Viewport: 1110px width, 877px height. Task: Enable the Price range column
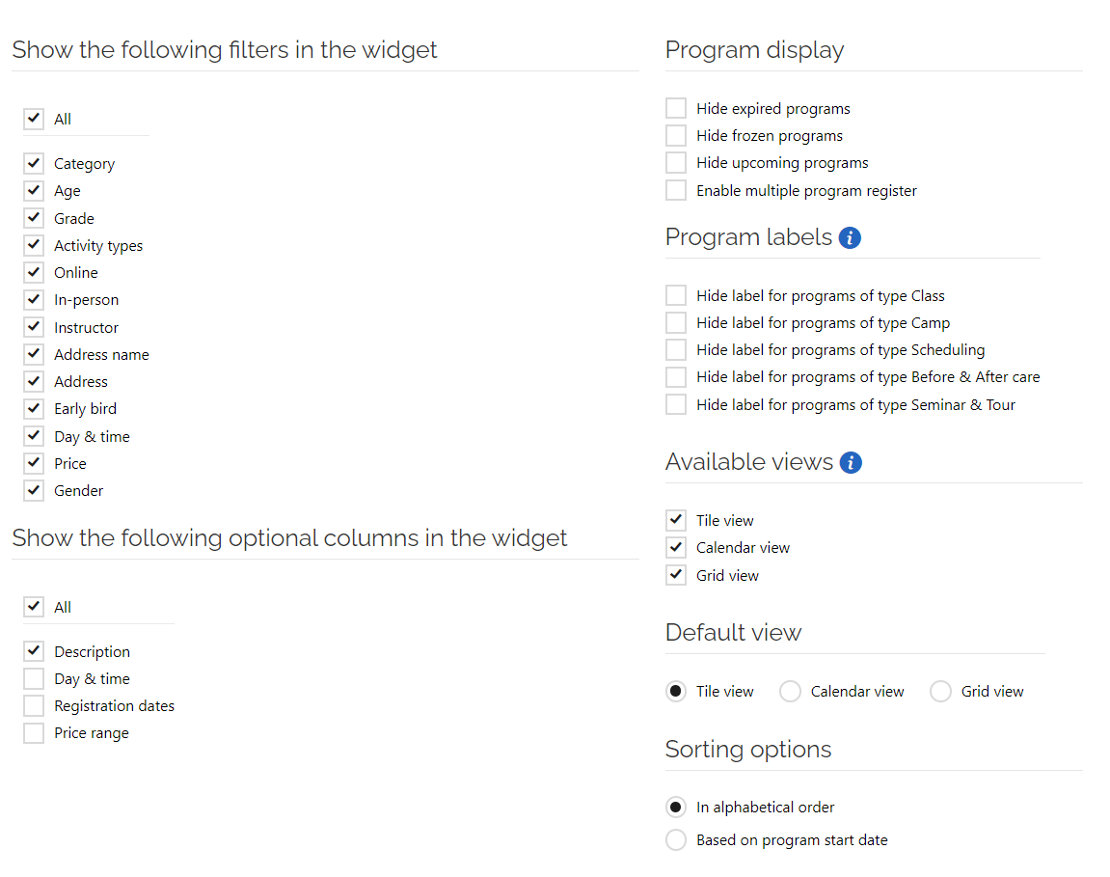pyautogui.click(x=34, y=733)
